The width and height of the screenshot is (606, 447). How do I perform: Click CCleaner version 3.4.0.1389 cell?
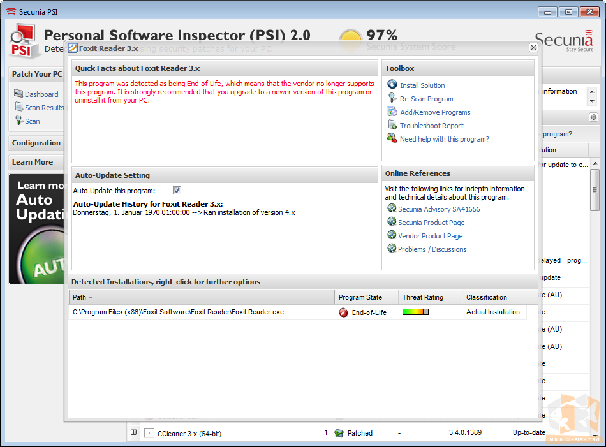465,433
